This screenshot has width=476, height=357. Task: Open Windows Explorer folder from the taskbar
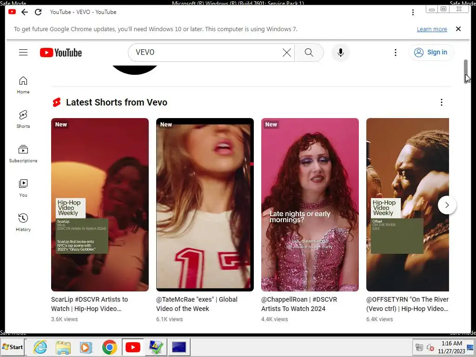point(63,347)
